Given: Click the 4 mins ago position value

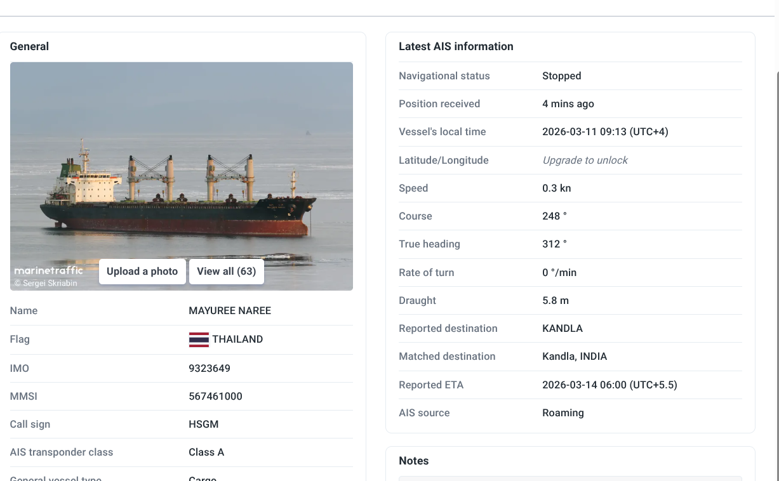Looking at the screenshot, I should coord(568,104).
